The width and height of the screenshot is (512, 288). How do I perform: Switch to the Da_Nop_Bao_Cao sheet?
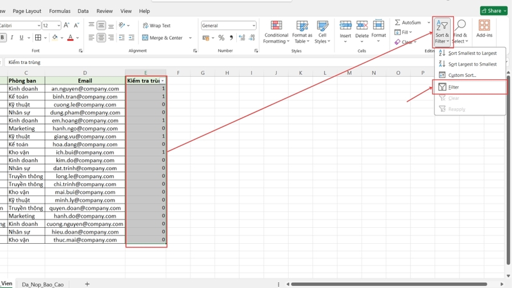[x=43, y=284]
